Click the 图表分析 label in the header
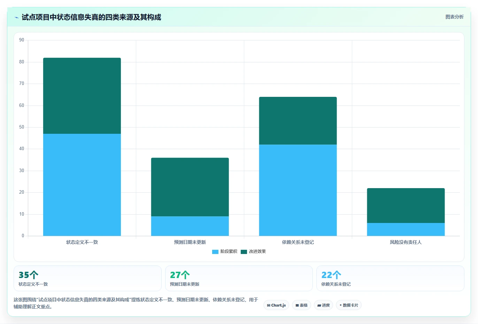 [454, 17]
